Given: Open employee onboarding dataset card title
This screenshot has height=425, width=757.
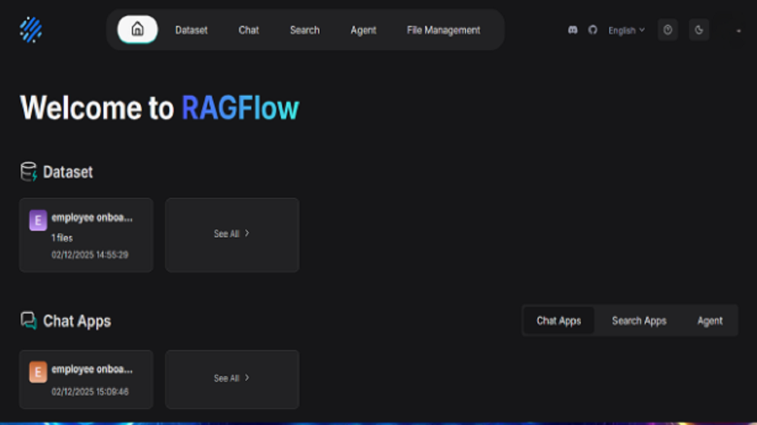Looking at the screenshot, I should tap(92, 217).
